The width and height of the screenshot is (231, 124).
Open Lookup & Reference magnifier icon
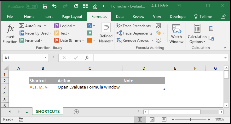90,26
